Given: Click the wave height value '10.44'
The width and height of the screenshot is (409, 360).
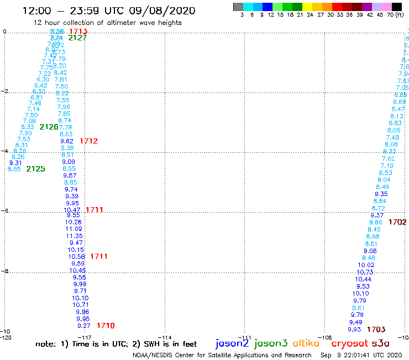Looking at the screenshot, I should [363, 279].
